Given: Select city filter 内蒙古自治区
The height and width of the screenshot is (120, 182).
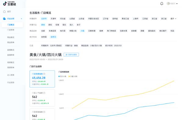Looking at the screenshot, I should (x=93, y=19).
